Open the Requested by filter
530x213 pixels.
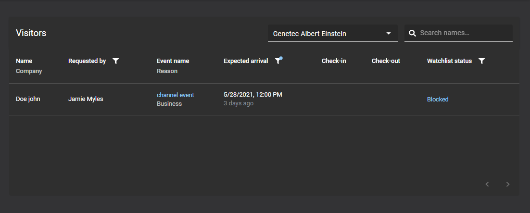tap(115, 61)
